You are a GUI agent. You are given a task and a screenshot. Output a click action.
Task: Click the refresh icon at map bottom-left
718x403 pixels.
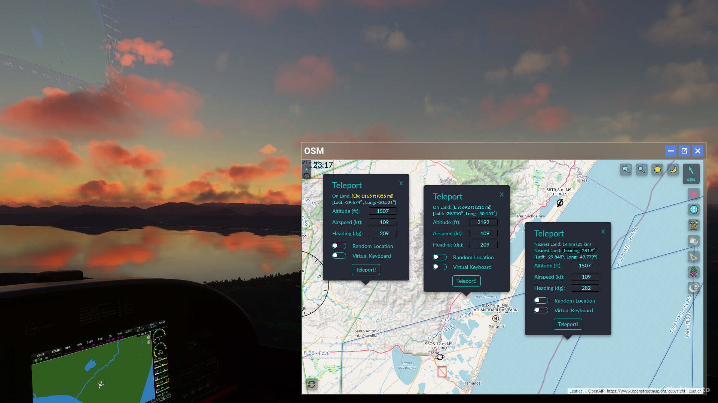(312, 384)
